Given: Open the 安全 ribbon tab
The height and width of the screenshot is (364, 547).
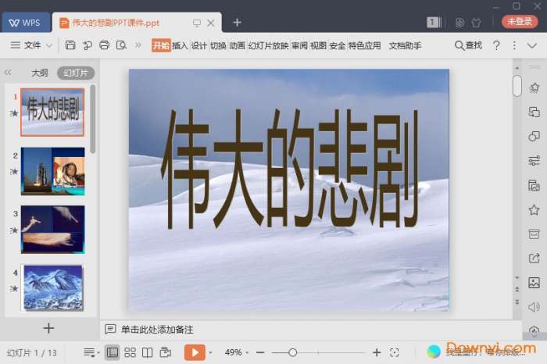Looking at the screenshot, I should click(338, 45).
